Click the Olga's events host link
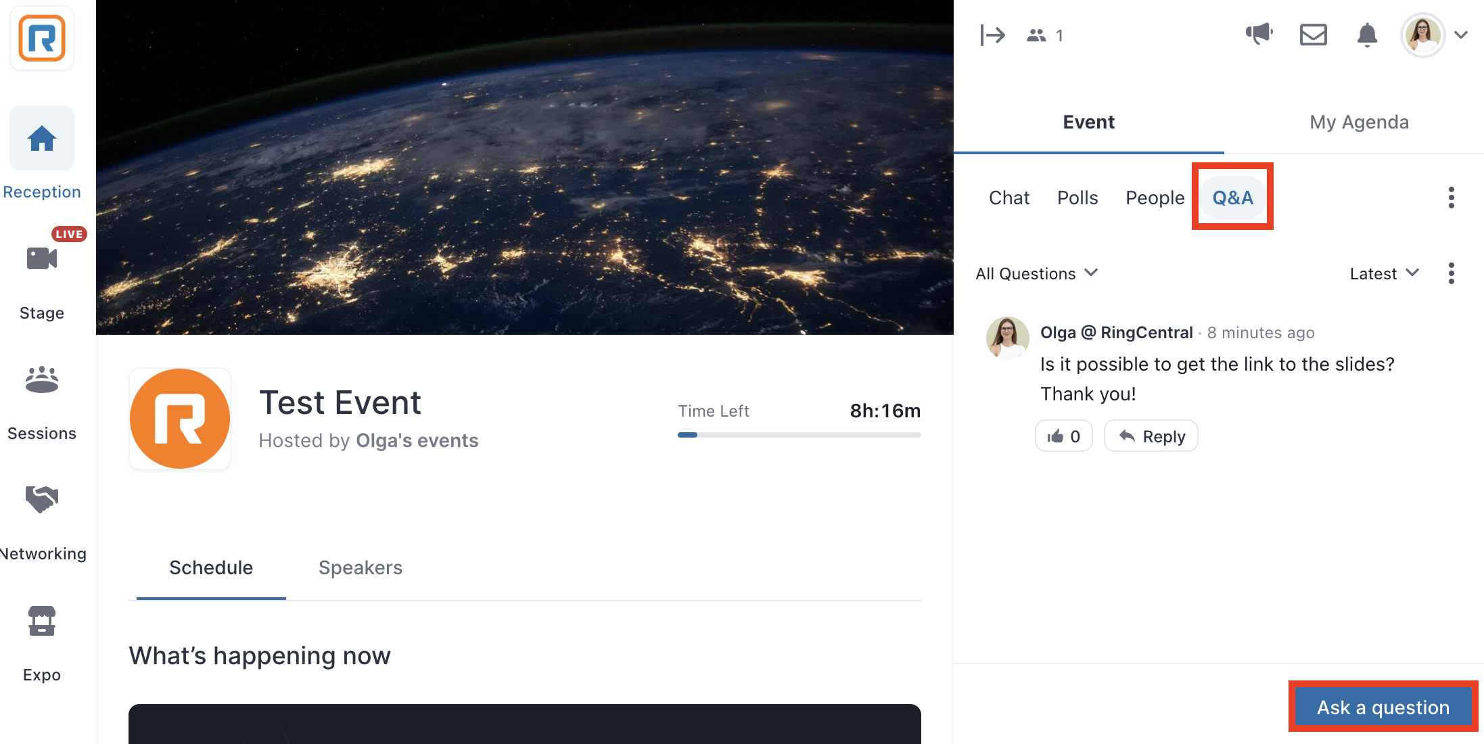This screenshot has height=744, width=1484. click(417, 441)
